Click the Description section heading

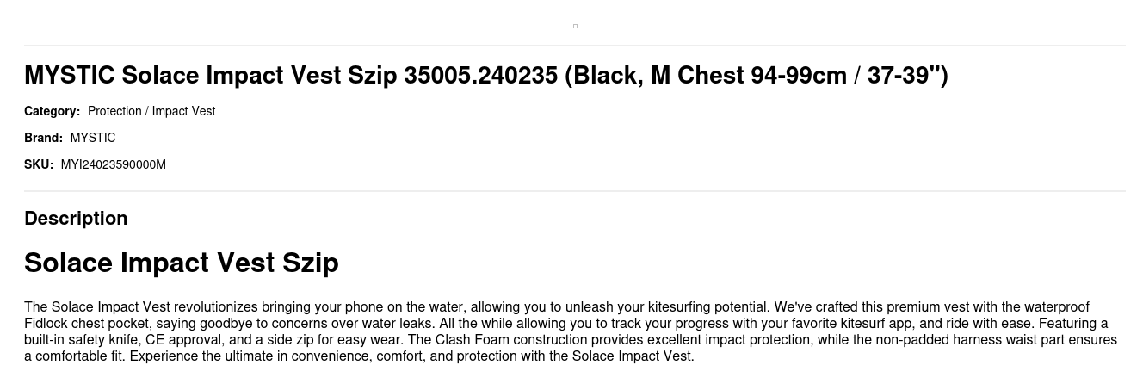(x=76, y=219)
